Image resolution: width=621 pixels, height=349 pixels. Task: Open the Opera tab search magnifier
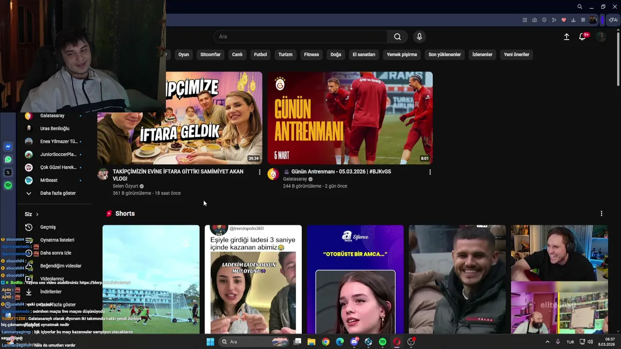click(580, 7)
